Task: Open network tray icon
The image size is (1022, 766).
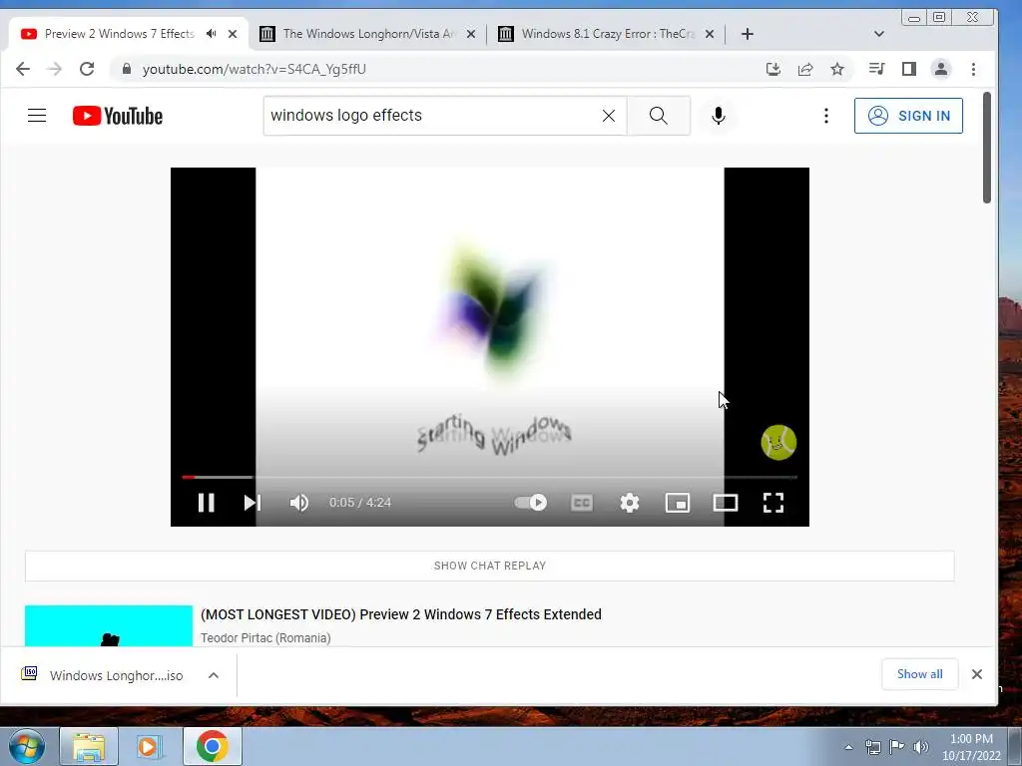Action: pyautogui.click(x=872, y=747)
